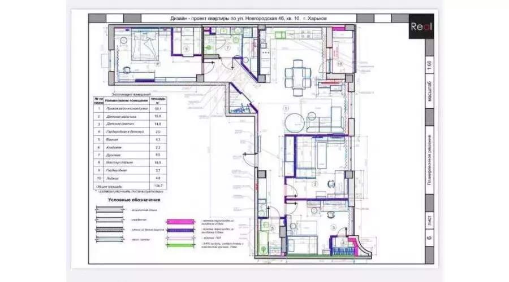Click 'Ванная' room name in the table

pyautogui.click(x=112, y=139)
